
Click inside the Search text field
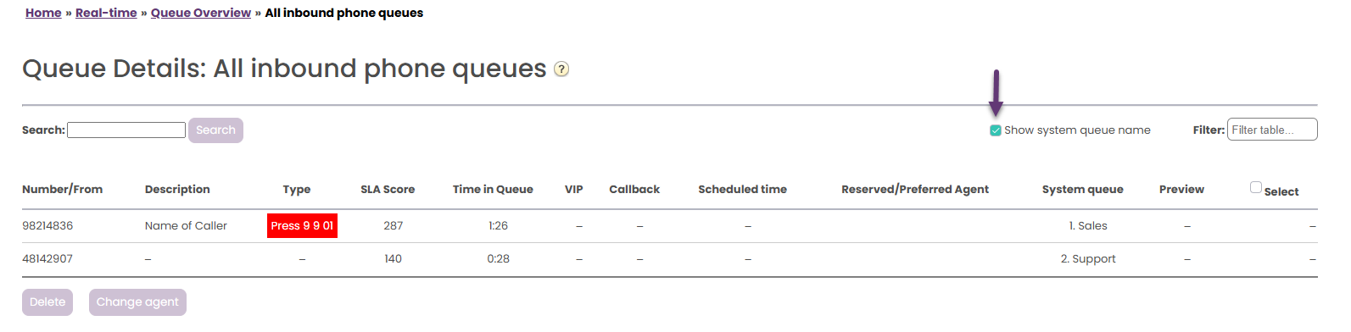126,130
